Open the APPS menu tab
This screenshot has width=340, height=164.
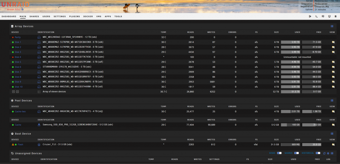pyautogui.click(x=108, y=16)
